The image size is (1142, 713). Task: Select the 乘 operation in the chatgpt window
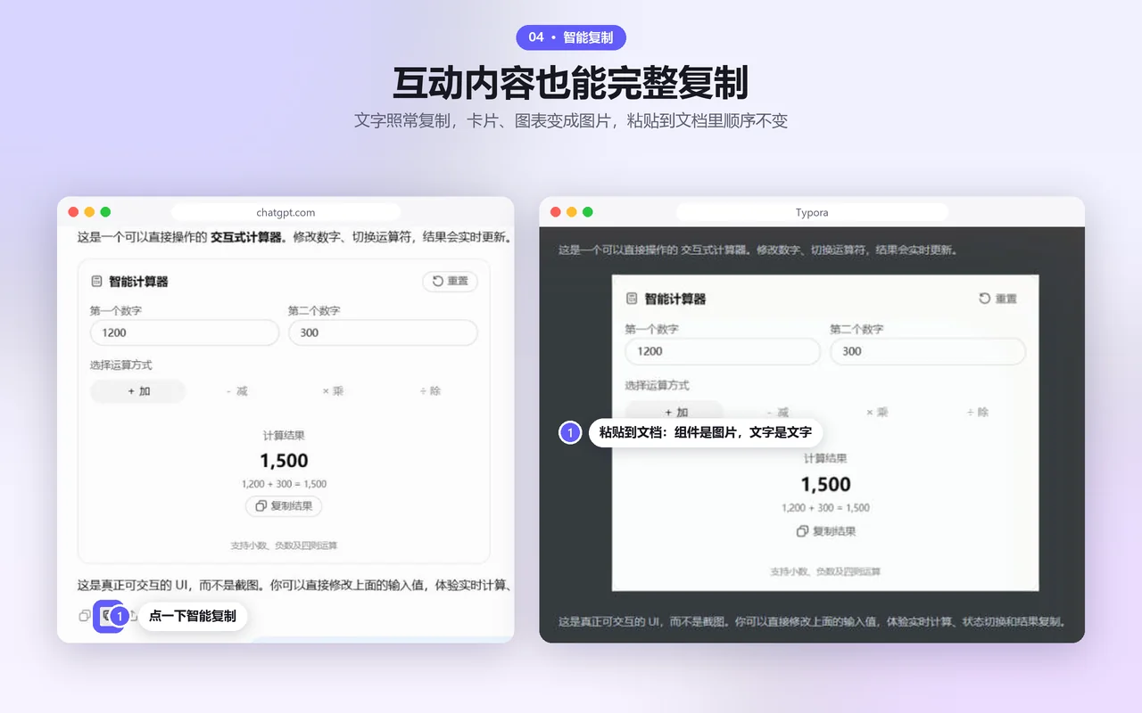332,391
